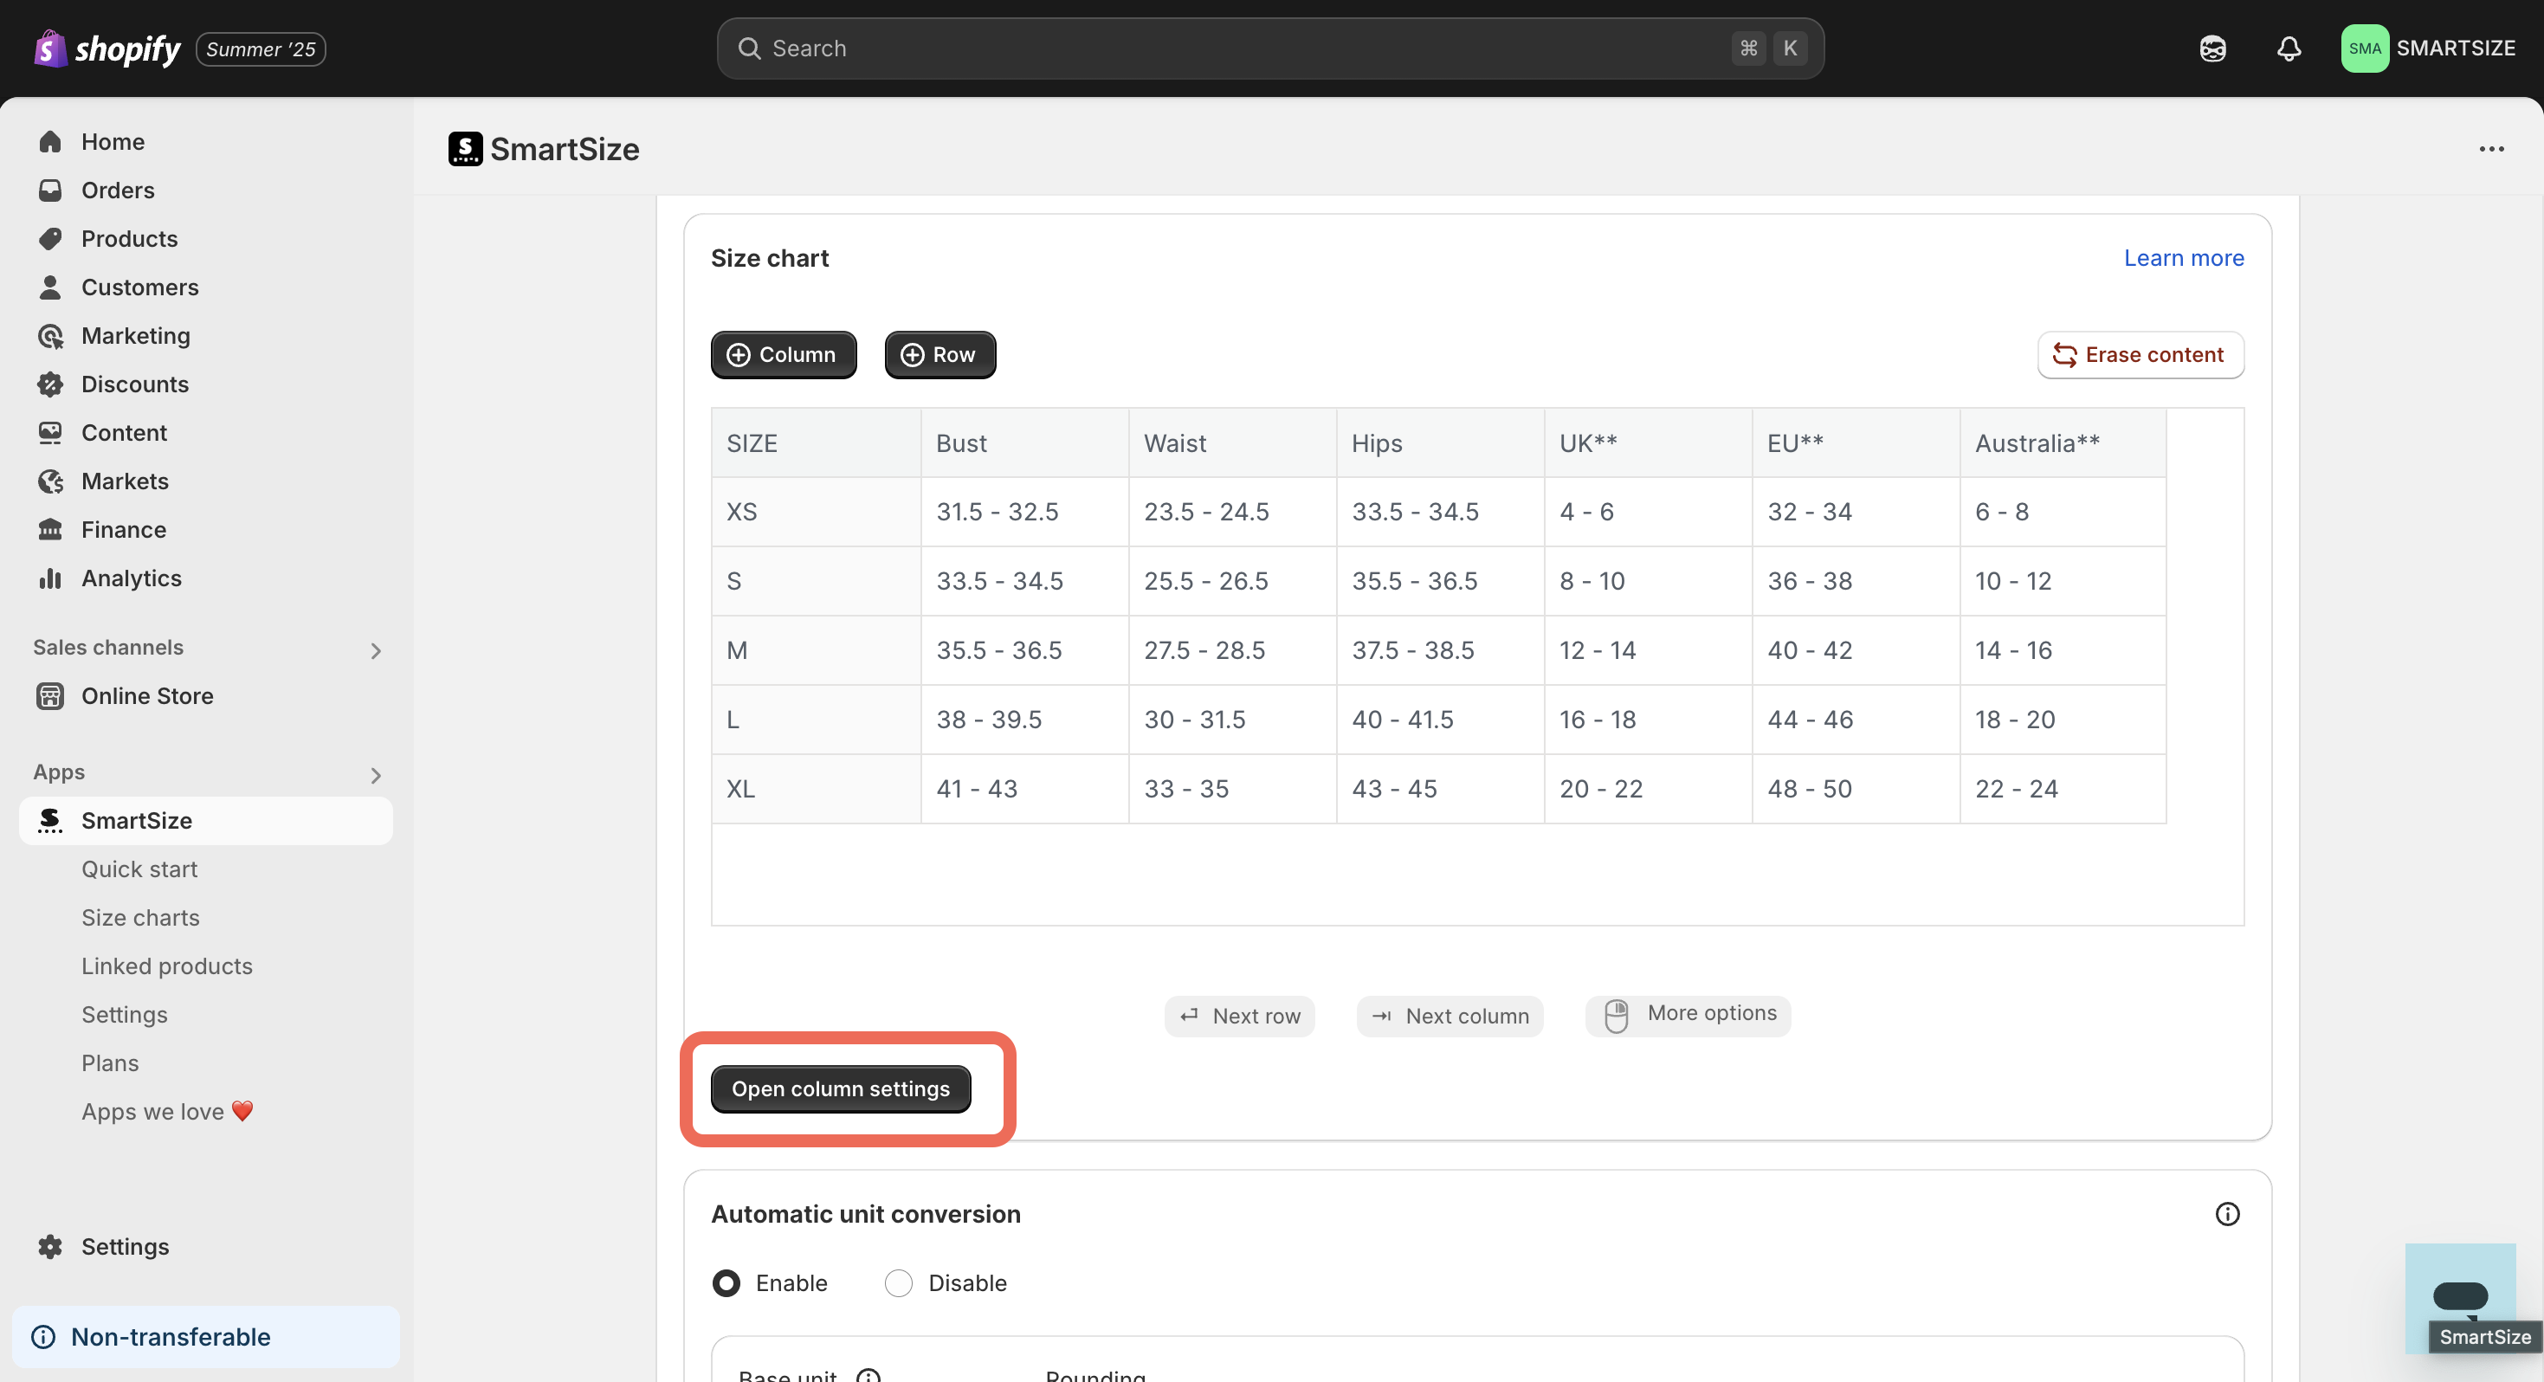Screen dimensions: 2544x1382
Task: Click the XL row label cell
Action: pos(816,788)
